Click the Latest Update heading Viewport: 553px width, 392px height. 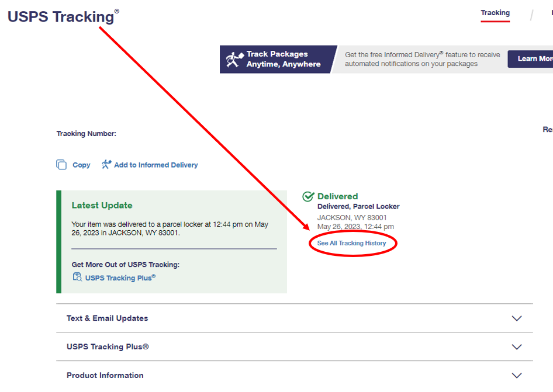(102, 206)
